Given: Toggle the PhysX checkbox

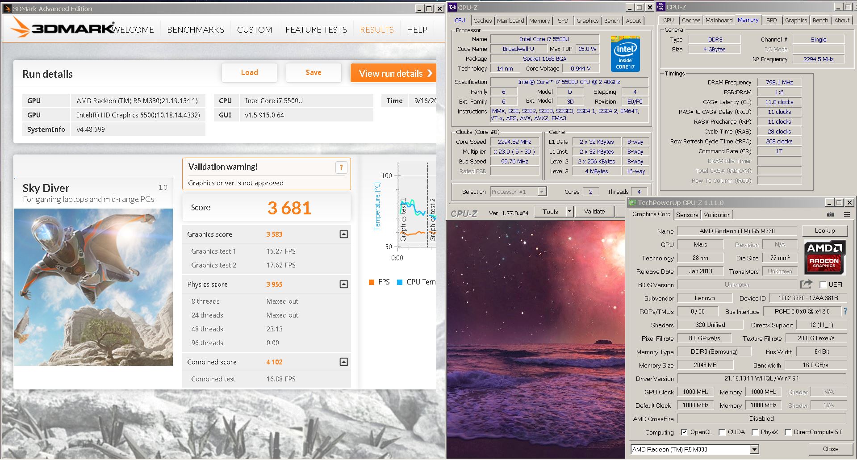Looking at the screenshot, I should (755, 432).
